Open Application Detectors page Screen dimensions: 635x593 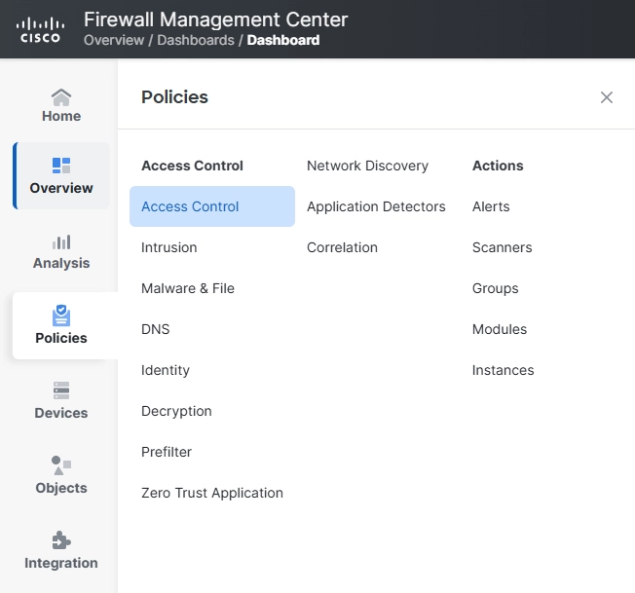[x=376, y=206]
